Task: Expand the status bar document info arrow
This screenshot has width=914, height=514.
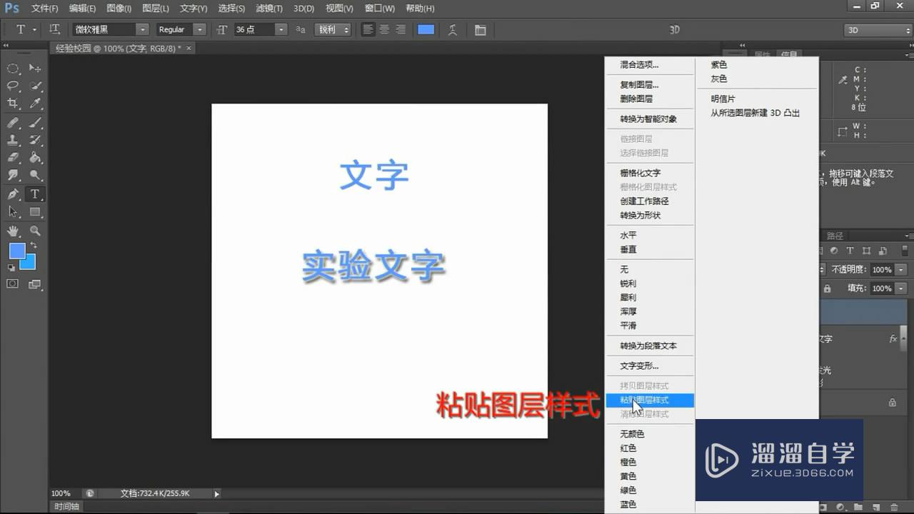Action: 217,493
